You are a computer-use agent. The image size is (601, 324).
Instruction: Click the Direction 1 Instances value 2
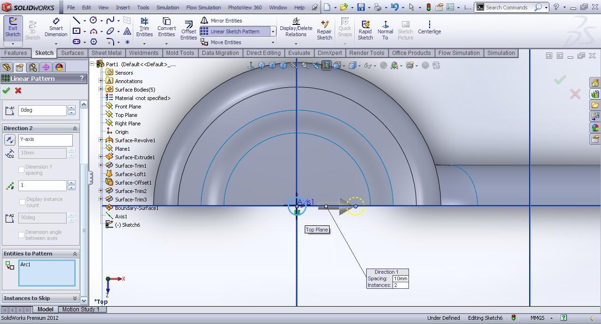pos(401,285)
